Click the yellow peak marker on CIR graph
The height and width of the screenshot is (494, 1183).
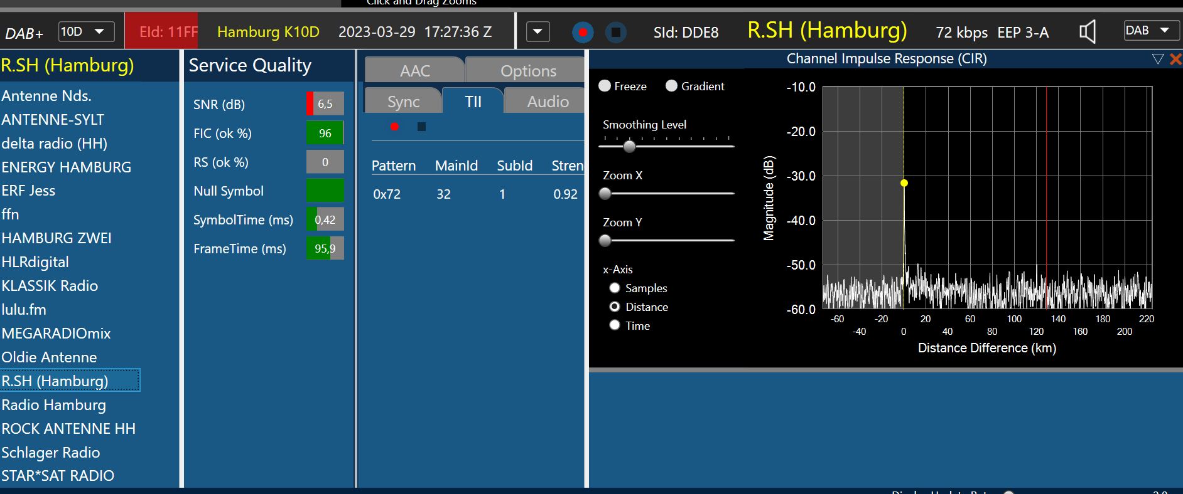(904, 183)
